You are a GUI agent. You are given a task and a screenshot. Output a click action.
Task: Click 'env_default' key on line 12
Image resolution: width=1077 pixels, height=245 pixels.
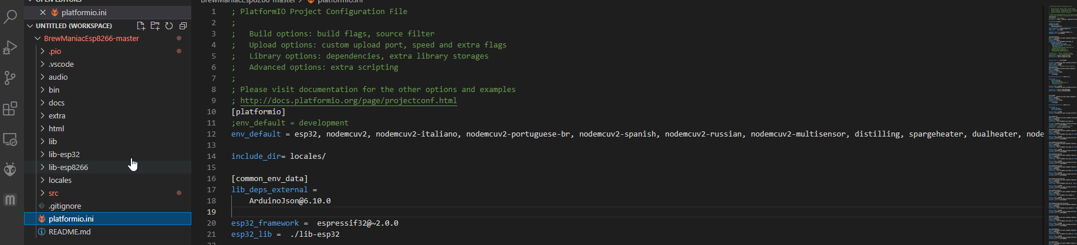[x=256, y=134]
